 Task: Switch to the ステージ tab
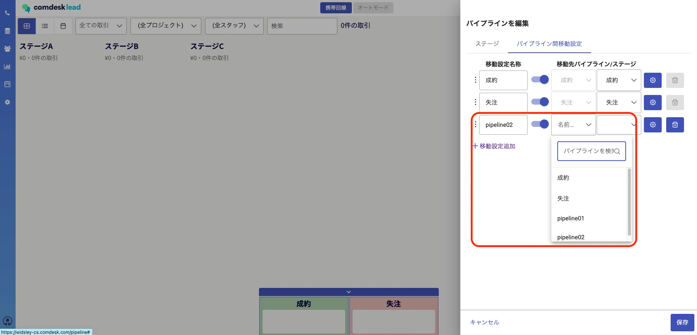point(487,44)
